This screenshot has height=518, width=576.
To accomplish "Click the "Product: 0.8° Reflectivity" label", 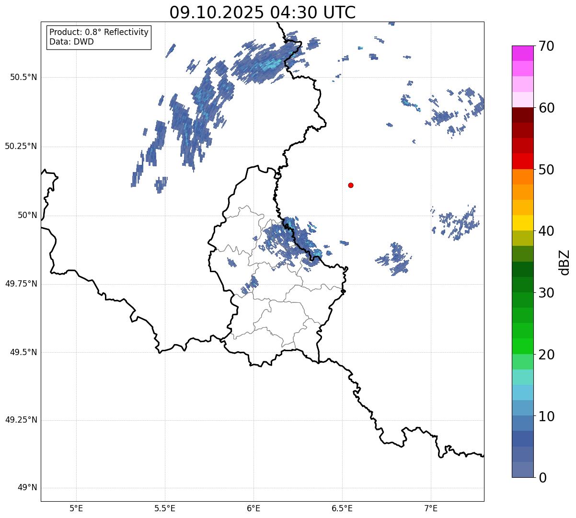I will click(x=99, y=32).
